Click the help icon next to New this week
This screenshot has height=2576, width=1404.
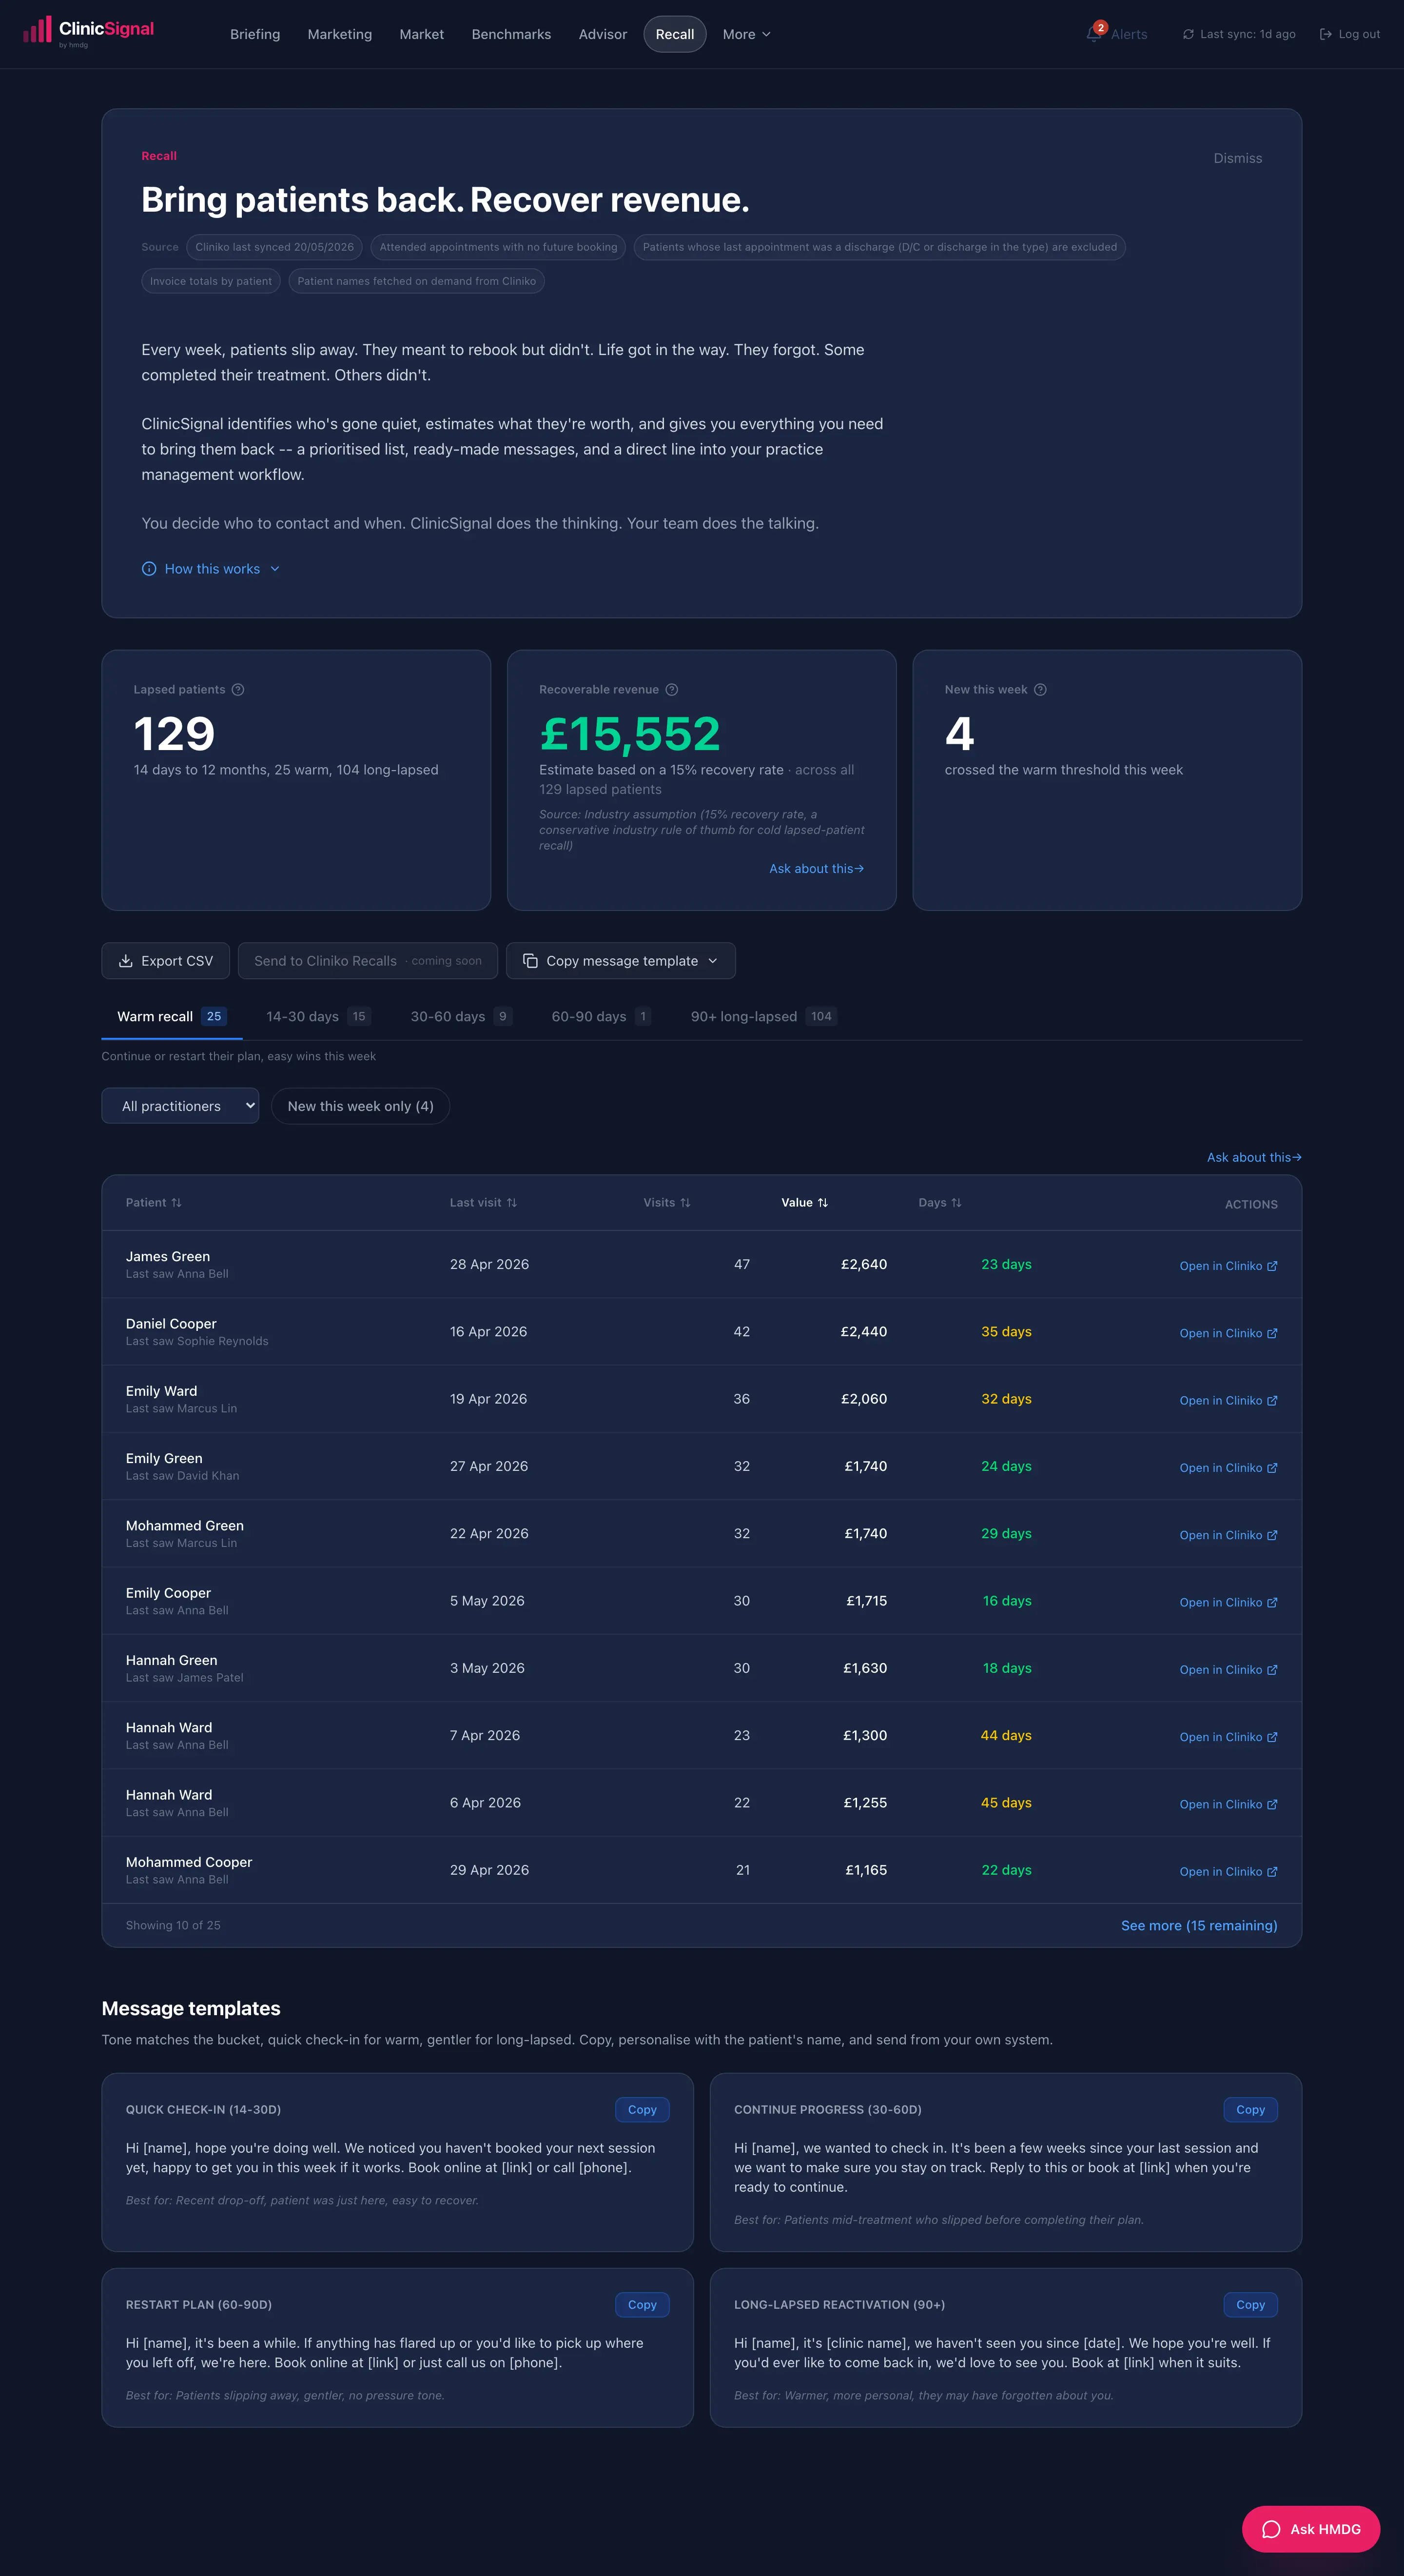coord(1040,690)
